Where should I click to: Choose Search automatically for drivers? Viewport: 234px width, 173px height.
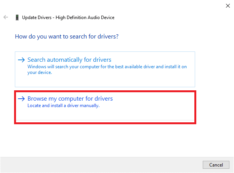coord(69,60)
